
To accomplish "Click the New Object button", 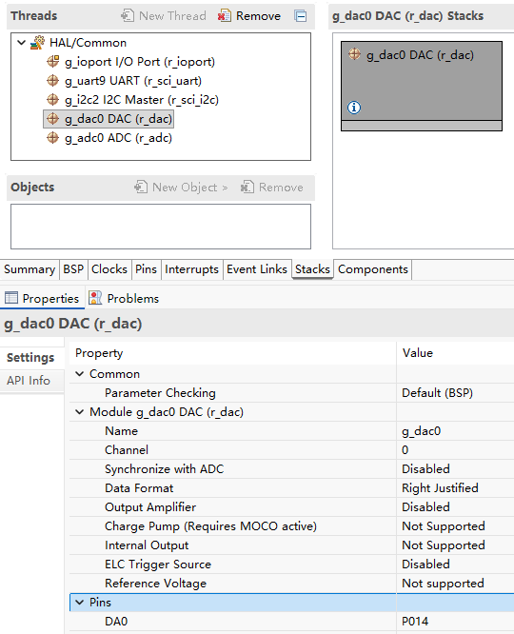I will 181,188.
